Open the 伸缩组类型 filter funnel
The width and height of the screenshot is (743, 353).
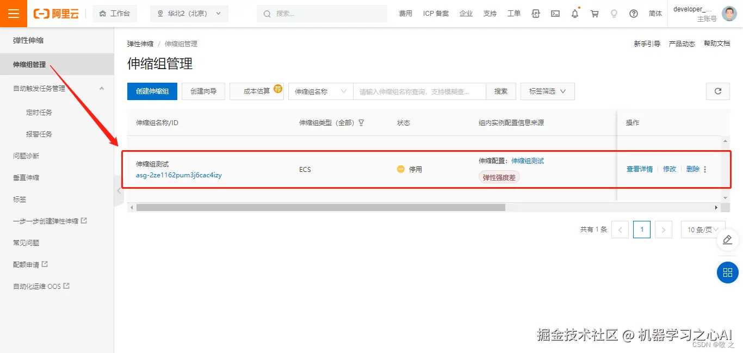point(361,122)
